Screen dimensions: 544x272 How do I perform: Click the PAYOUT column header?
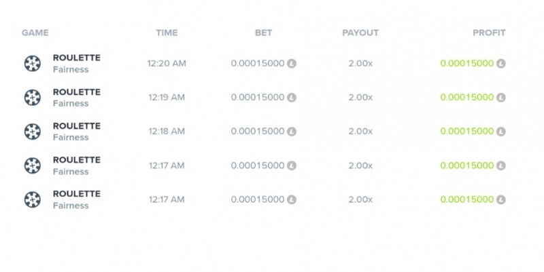pos(360,33)
